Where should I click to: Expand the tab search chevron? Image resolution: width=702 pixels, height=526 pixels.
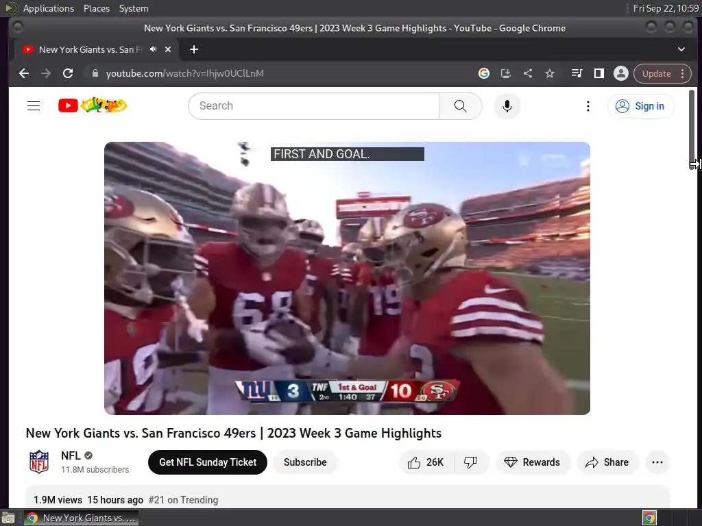pyautogui.click(x=681, y=49)
